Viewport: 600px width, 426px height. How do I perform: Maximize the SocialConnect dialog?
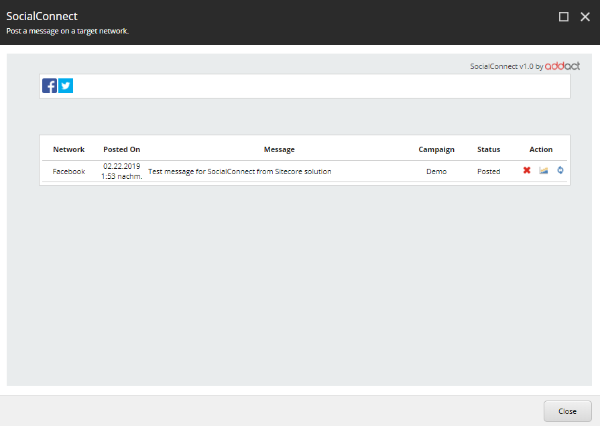[564, 17]
